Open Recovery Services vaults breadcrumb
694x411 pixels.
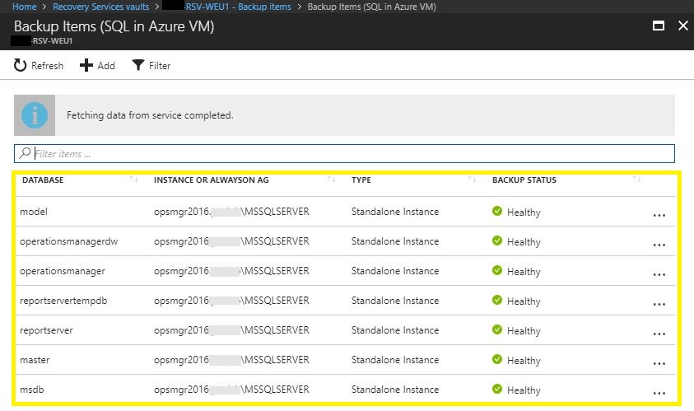coord(101,7)
